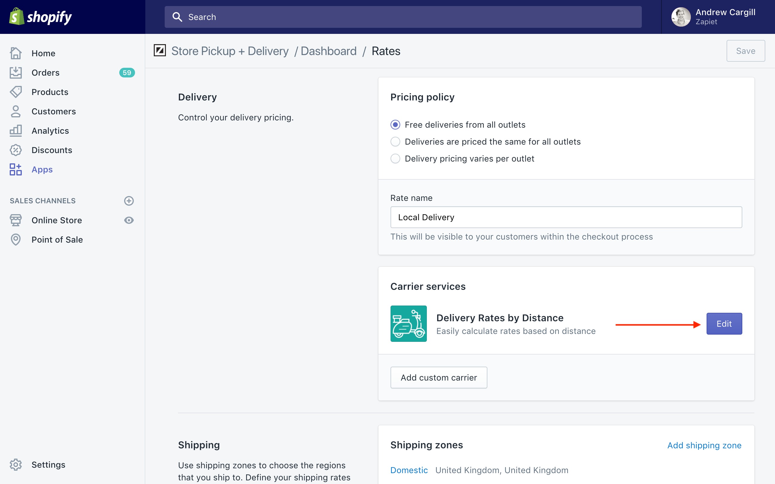Click the Rate name input field
The height and width of the screenshot is (484, 775).
pyautogui.click(x=566, y=217)
